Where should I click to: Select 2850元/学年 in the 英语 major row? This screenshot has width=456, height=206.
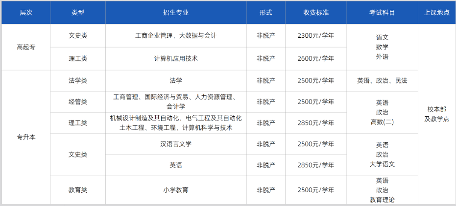pyautogui.click(x=316, y=165)
